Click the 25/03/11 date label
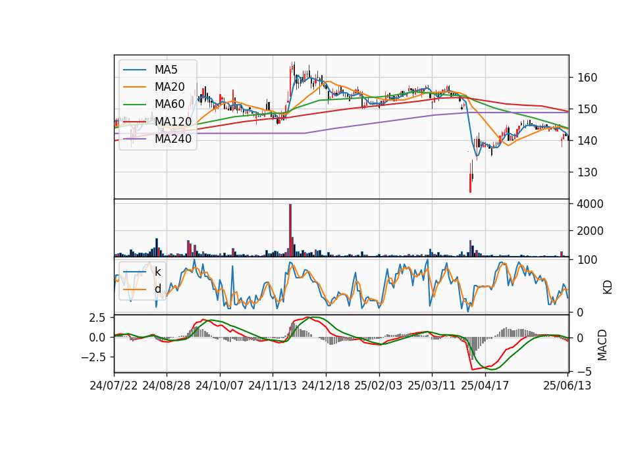This screenshot has width=632, height=454. point(432,386)
